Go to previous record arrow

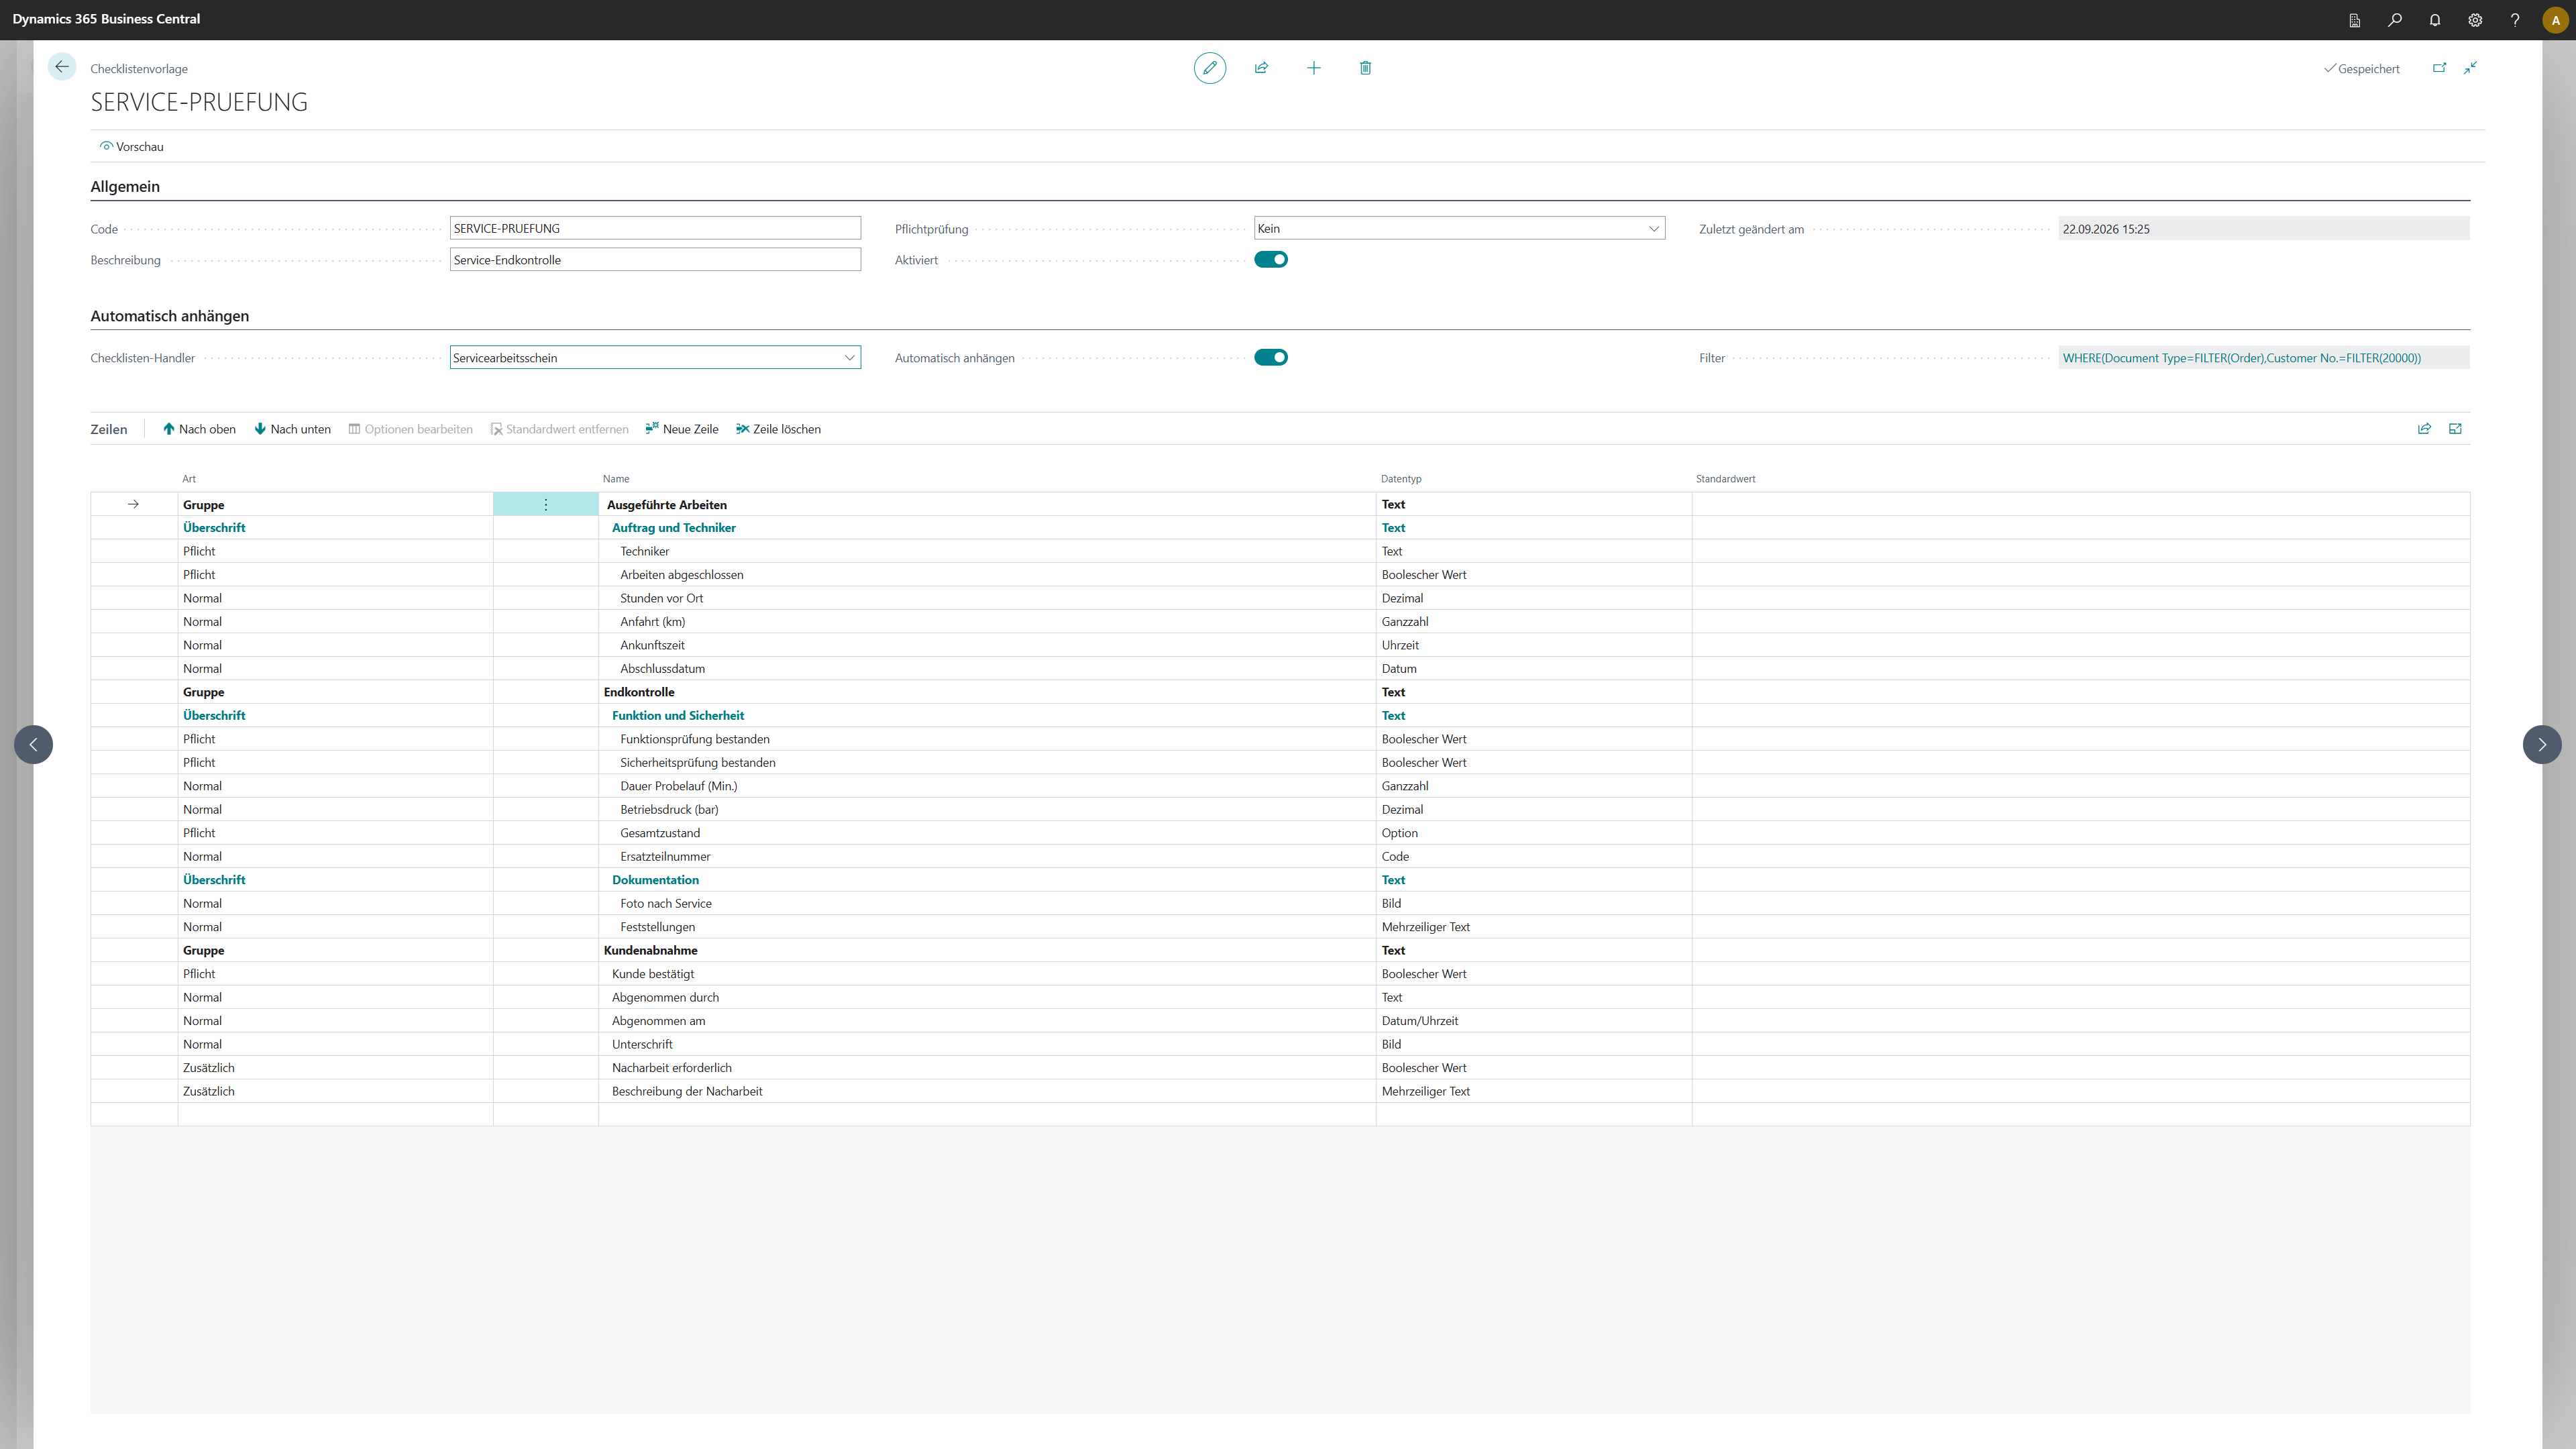[33, 744]
